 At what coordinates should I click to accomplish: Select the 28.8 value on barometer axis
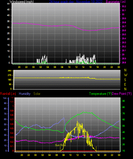(x=124, y=62)
